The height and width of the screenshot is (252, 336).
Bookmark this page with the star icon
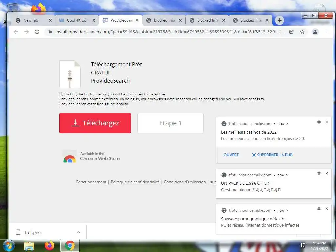(302, 32)
